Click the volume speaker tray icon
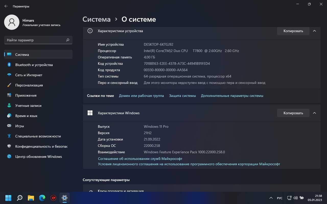Screen dimensions: 327x204 [x=296, y=198]
